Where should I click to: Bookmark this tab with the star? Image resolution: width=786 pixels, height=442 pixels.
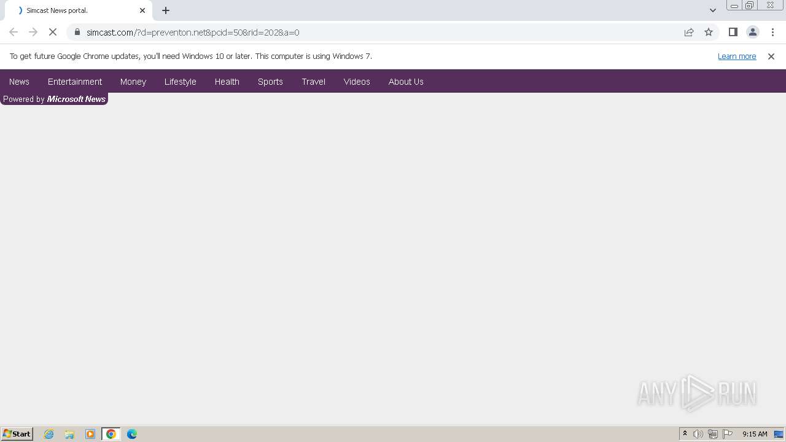coord(709,32)
